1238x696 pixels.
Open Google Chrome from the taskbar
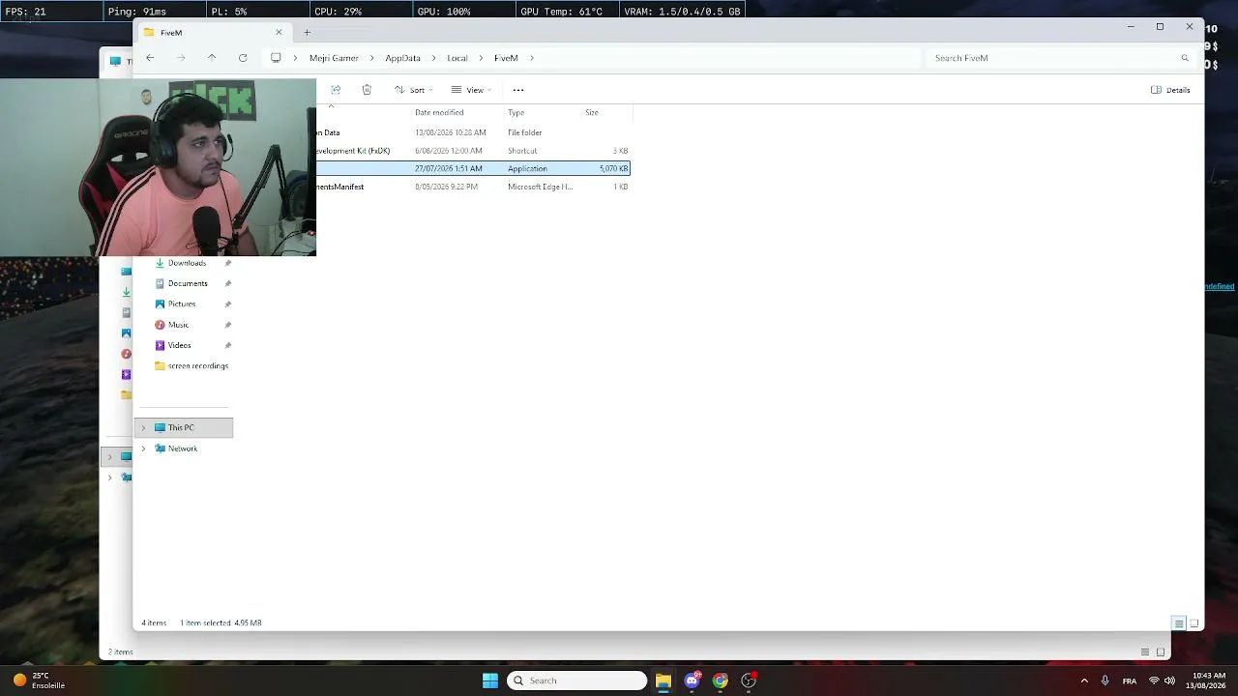(721, 681)
